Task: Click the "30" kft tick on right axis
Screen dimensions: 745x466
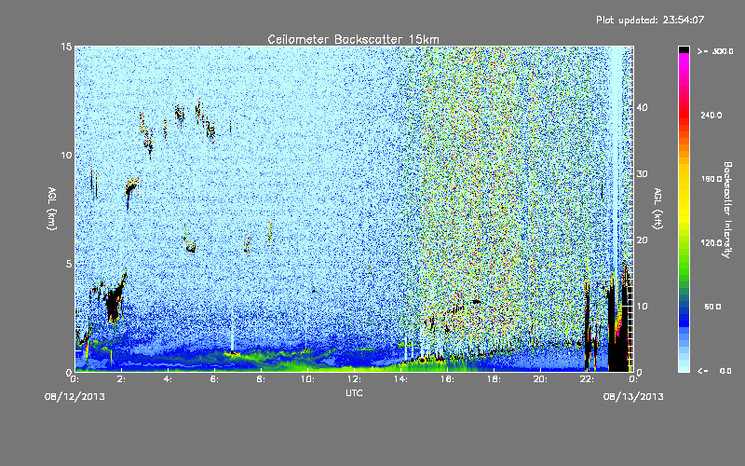Action: click(642, 174)
